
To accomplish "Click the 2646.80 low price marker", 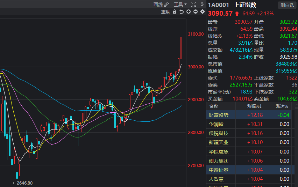I will 23,183.
